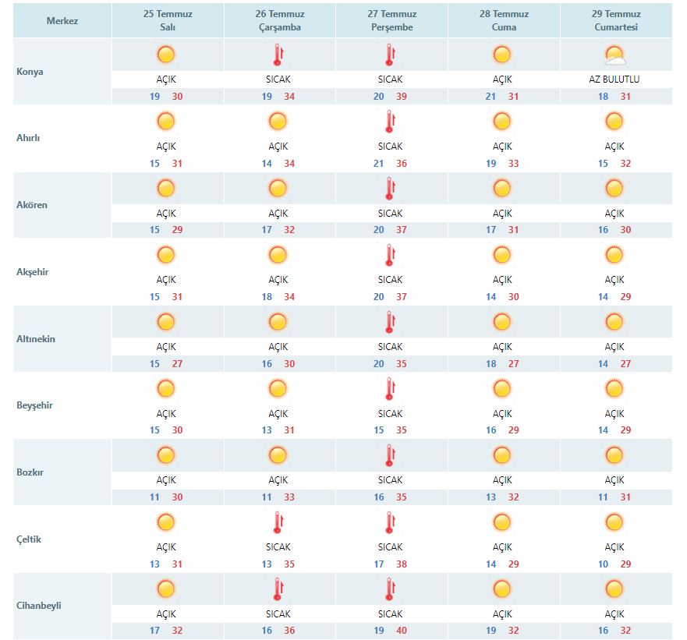The width and height of the screenshot is (687, 640).
Task: Click Altınekin's sun icon for 26 Temmuz
Action: tap(278, 322)
